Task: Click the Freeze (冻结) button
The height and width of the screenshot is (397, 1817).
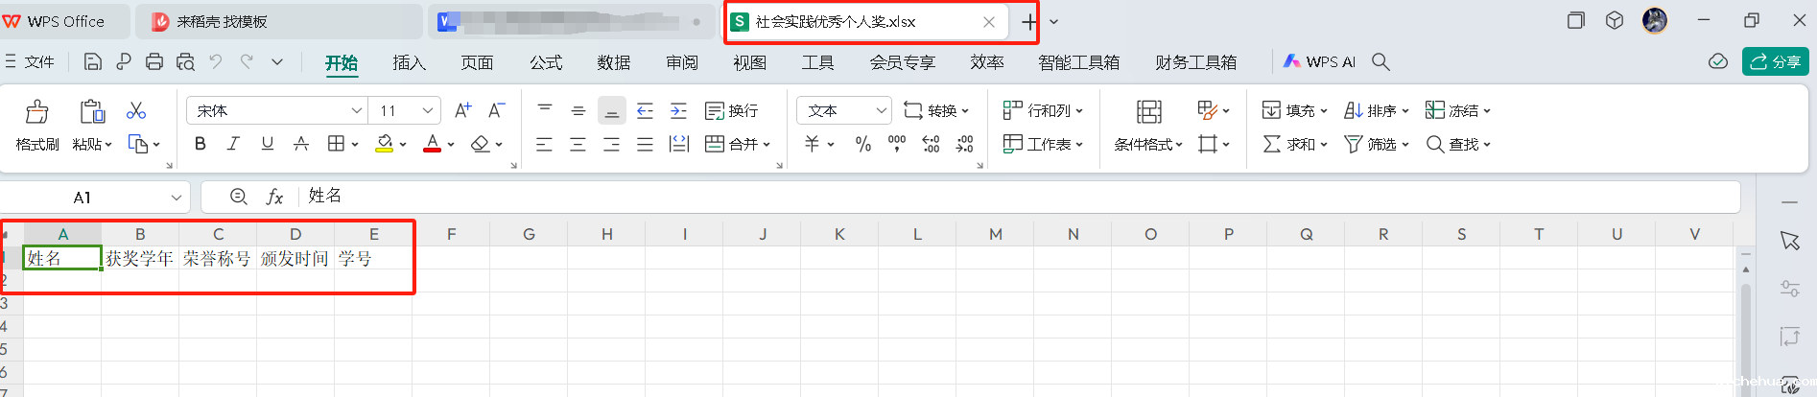Action: click(1458, 110)
